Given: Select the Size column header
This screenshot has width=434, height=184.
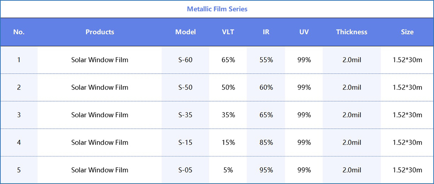Looking at the screenshot, I should (407, 32).
